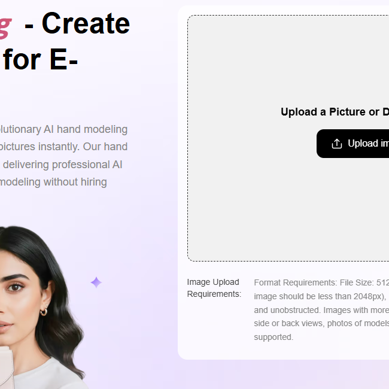Viewport: 389px width, 389px height.
Task: Click the word 'supported.' in requirements
Action: pyautogui.click(x=273, y=337)
